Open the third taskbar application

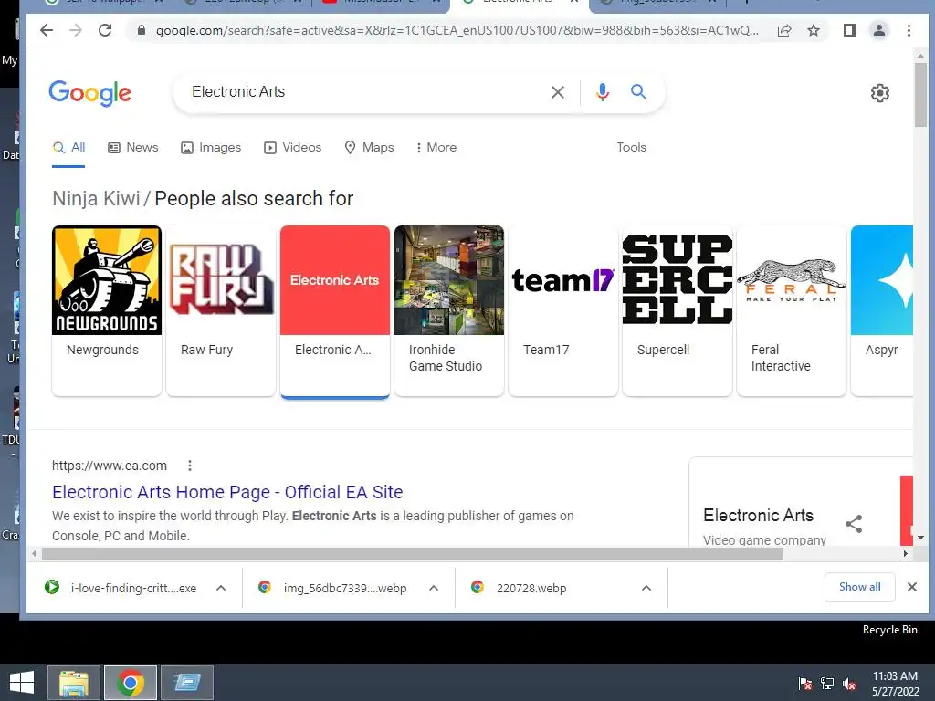(187, 683)
